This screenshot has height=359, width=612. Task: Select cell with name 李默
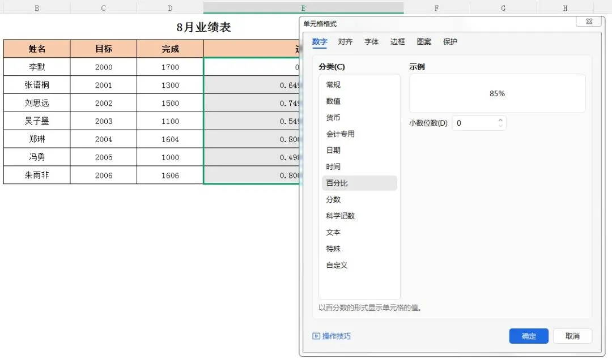37,67
